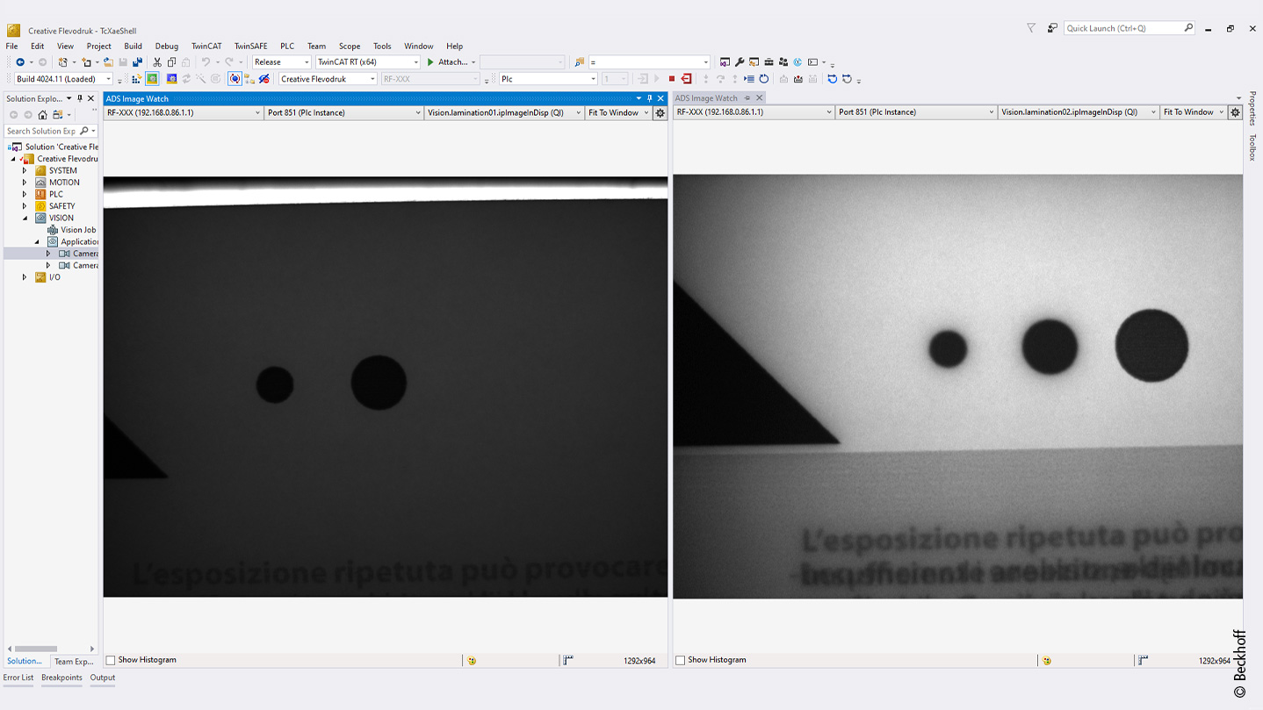Expand the MOTION tree node
1263x710 pixels.
(x=25, y=183)
